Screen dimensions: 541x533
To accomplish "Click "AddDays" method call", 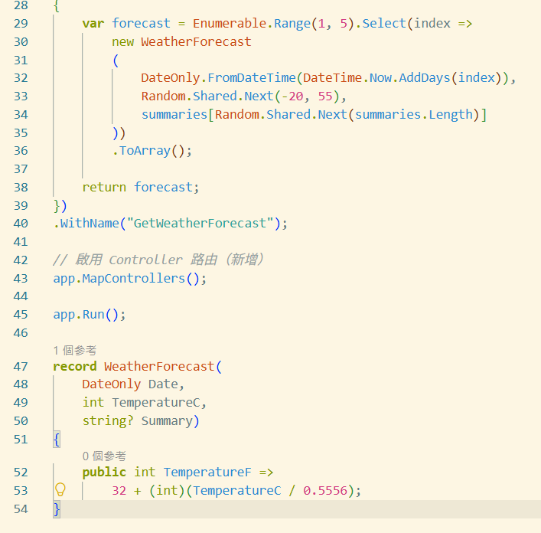I will click(425, 78).
